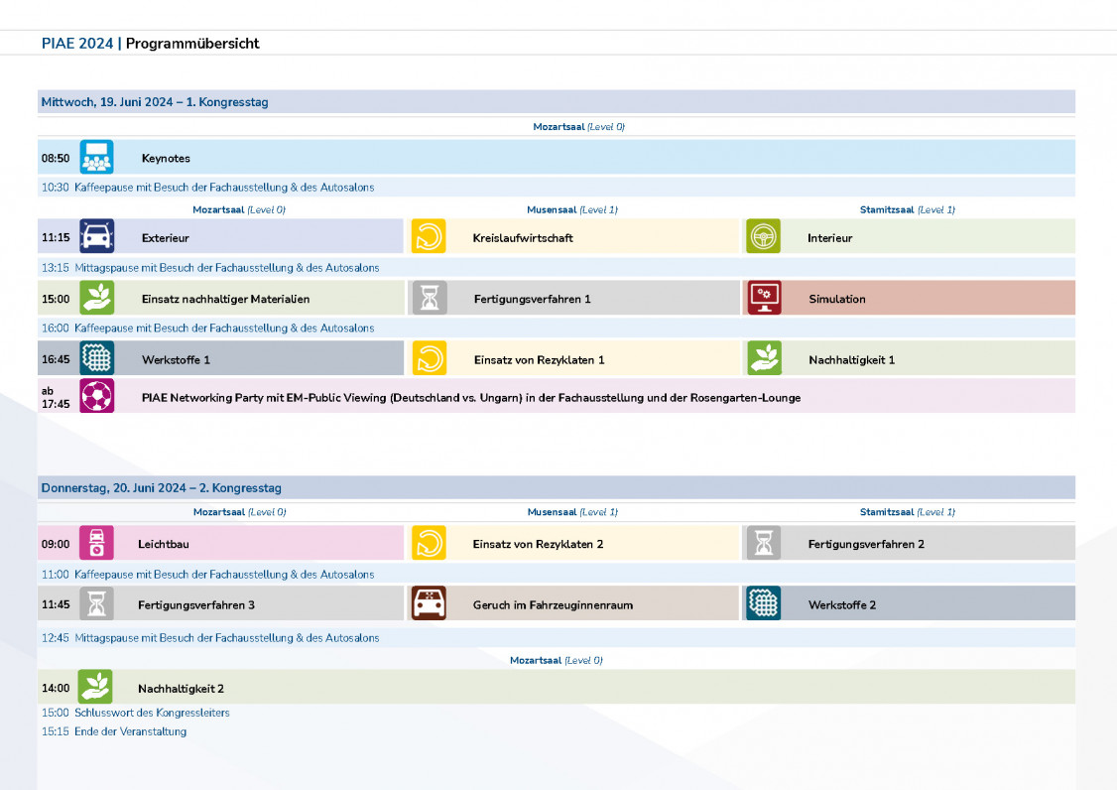Select the Werkstoffe 1 session title
This screenshot has height=790, width=1117.
click(176, 359)
